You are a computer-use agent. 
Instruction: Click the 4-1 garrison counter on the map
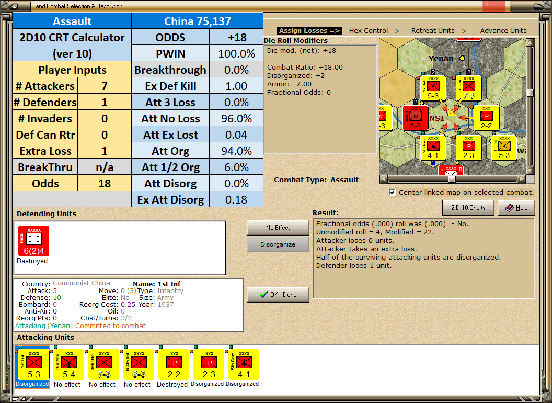[x=433, y=148]
